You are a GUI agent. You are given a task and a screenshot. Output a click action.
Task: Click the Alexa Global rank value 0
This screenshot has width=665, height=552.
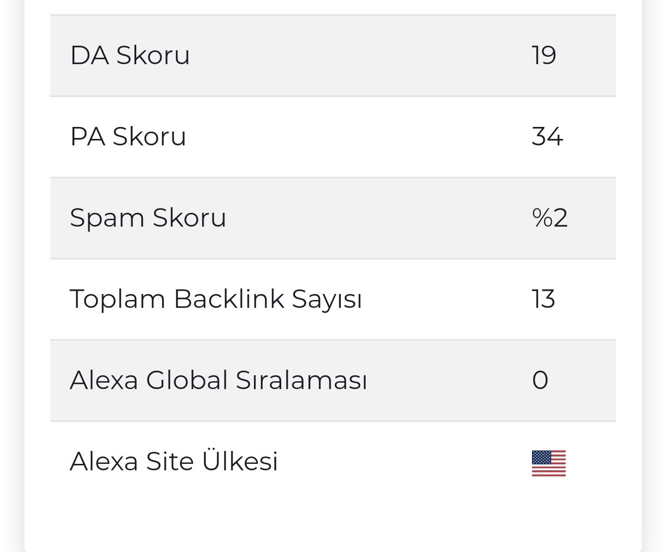tap(540, 380)
